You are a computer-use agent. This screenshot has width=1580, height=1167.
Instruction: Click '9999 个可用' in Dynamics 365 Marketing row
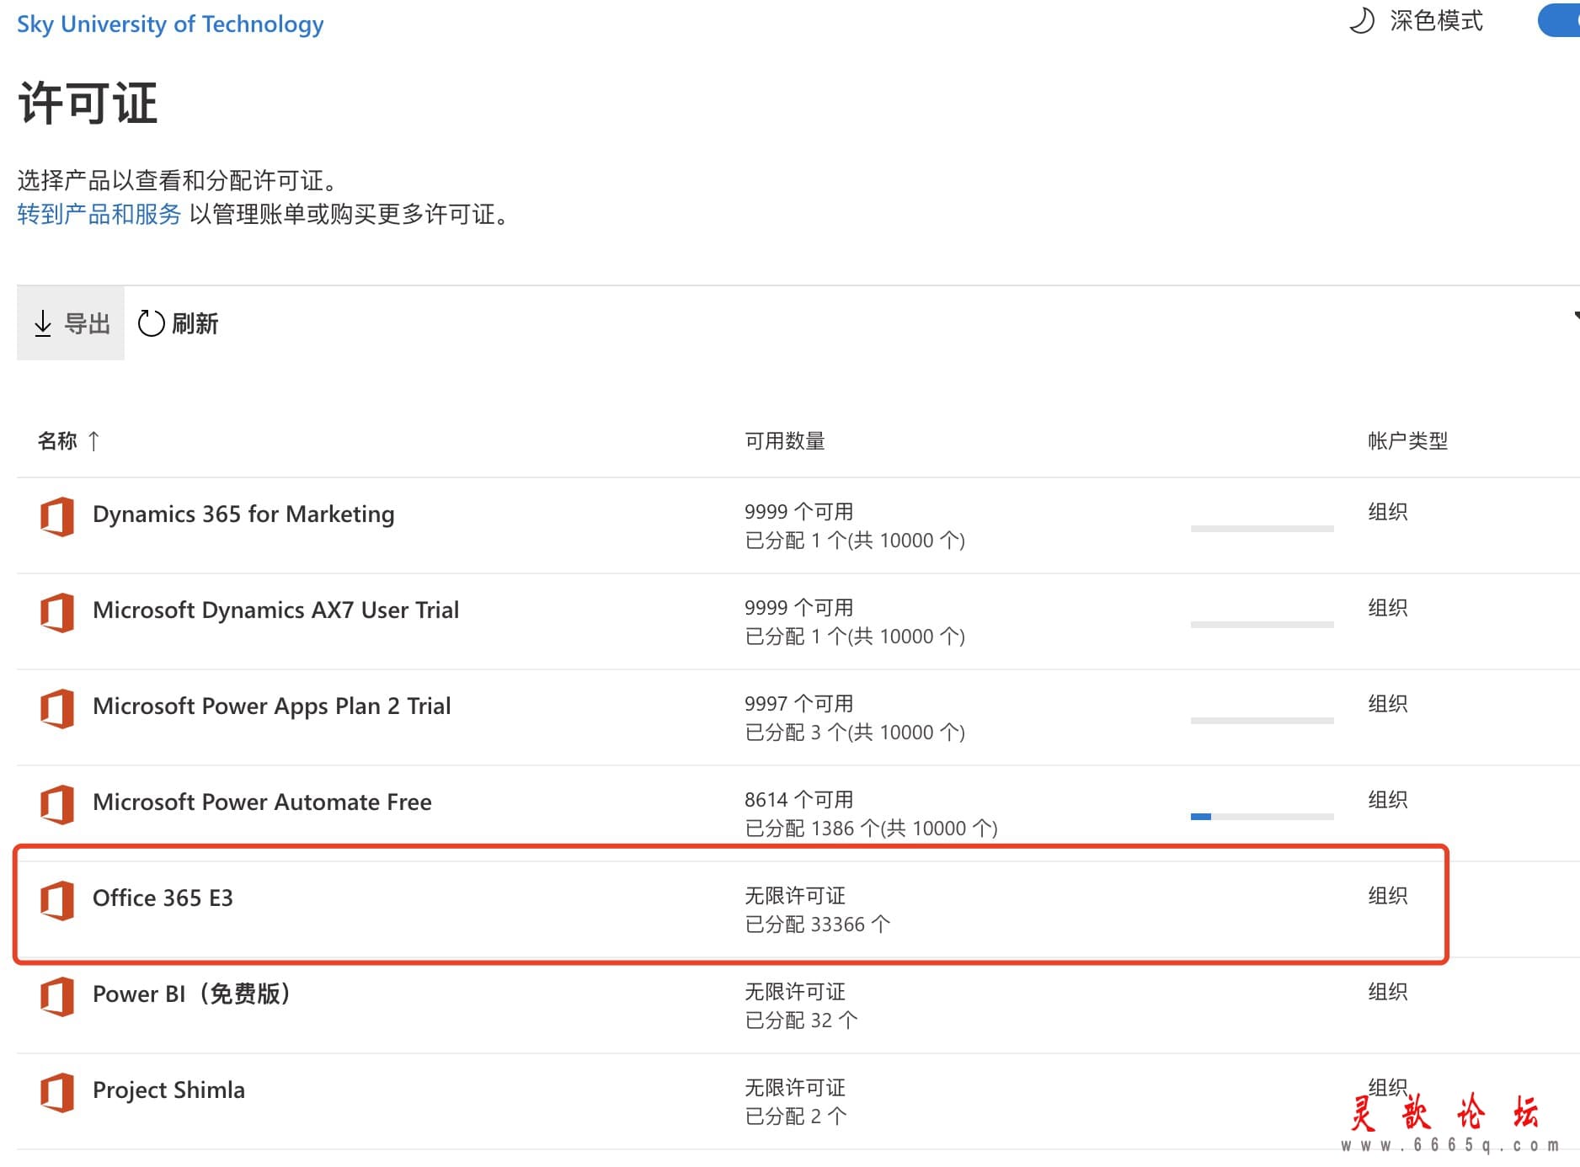[x=798, y=511]
